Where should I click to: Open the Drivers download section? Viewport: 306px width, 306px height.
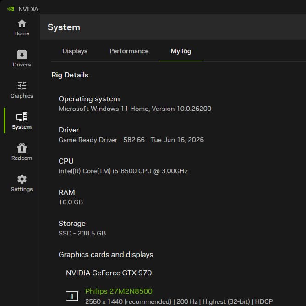coord(22,59)
